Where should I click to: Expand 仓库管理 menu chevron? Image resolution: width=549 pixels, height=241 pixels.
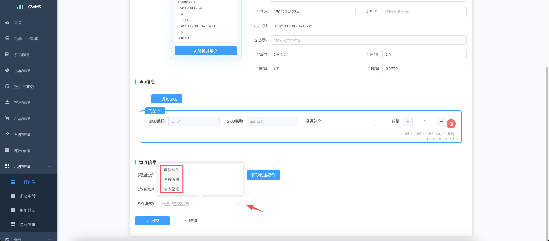point(49,70)
